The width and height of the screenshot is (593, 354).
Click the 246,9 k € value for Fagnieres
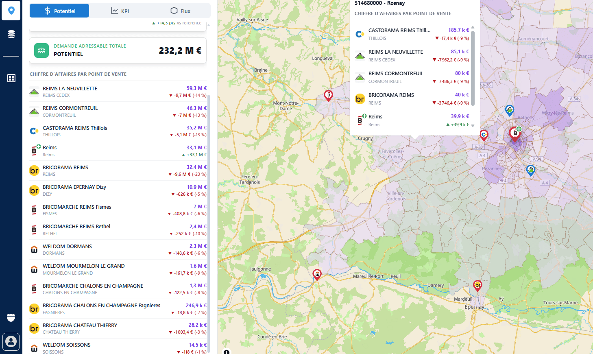[x=196, y=305]
